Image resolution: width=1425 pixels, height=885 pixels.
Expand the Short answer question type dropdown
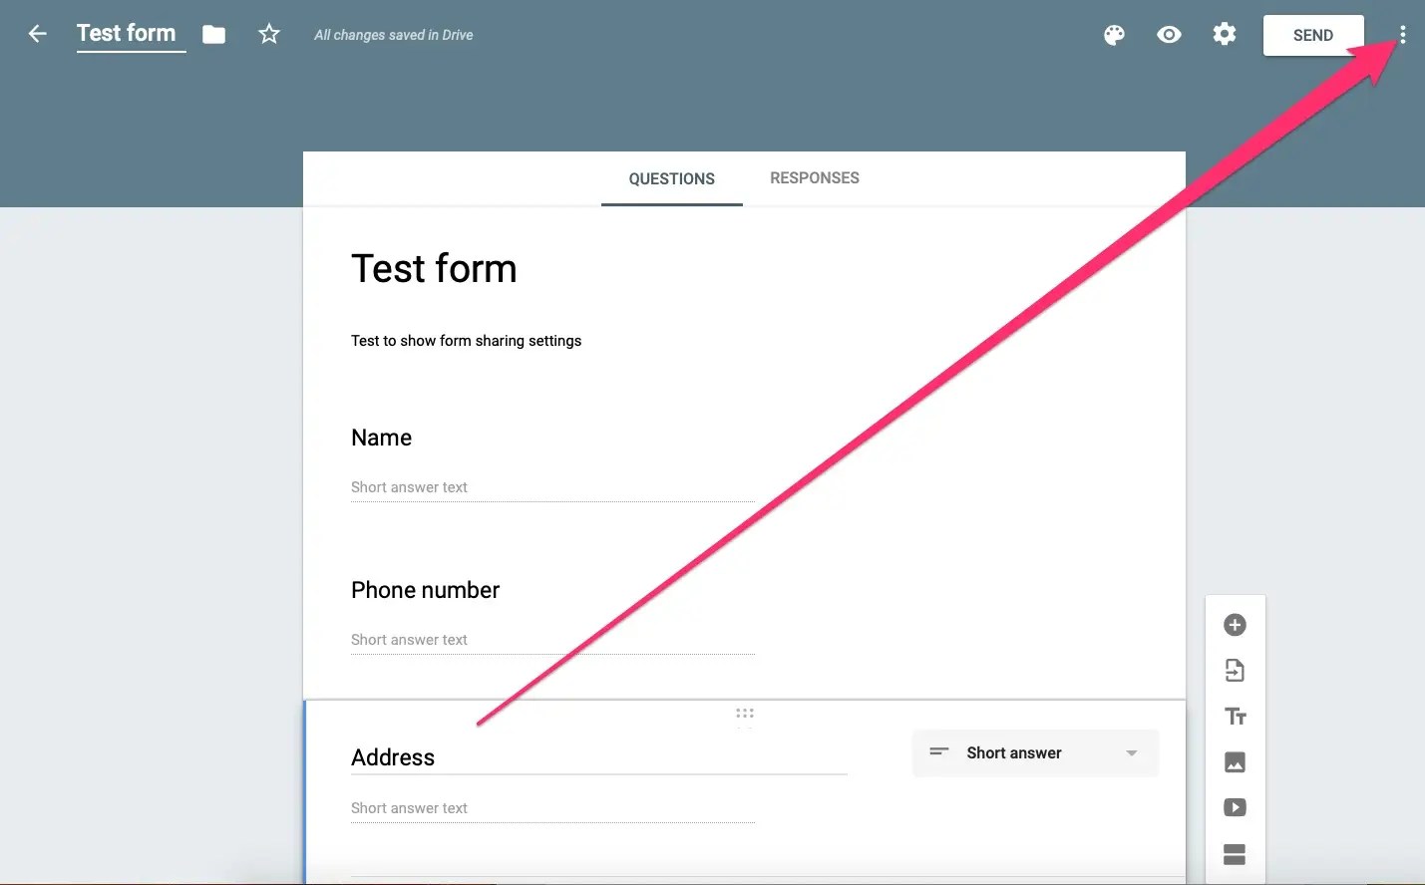tap(1035, 753)
